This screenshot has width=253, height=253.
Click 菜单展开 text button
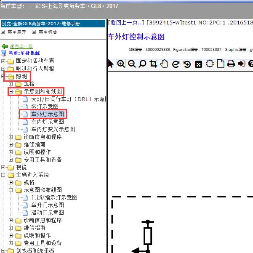(17, 32)
